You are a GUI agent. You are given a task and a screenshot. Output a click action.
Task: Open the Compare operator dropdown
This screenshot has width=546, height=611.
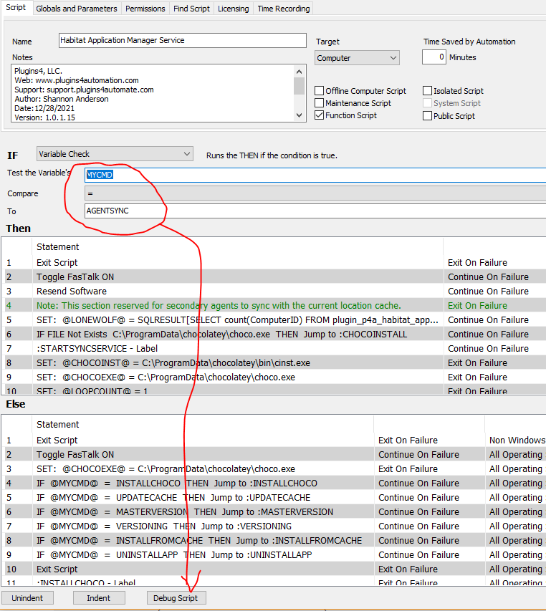(315, 193)
